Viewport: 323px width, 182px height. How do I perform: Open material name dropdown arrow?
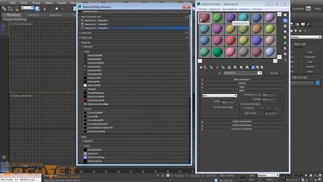pyautogui.click(x=260, y=73)
